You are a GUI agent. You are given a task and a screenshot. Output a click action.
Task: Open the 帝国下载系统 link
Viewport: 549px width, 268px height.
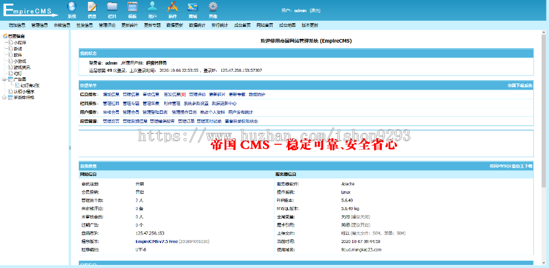pyautogui.click(x=520, y=86)
